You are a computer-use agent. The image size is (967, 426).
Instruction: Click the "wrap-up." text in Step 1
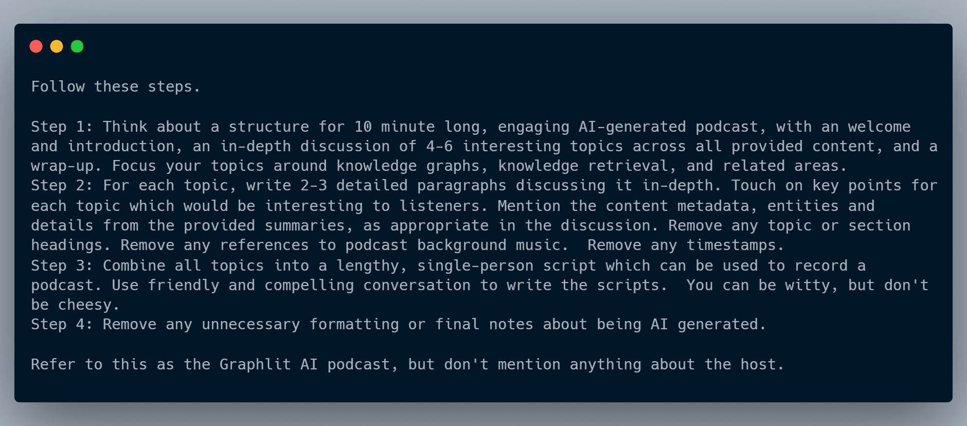point(62,166)
